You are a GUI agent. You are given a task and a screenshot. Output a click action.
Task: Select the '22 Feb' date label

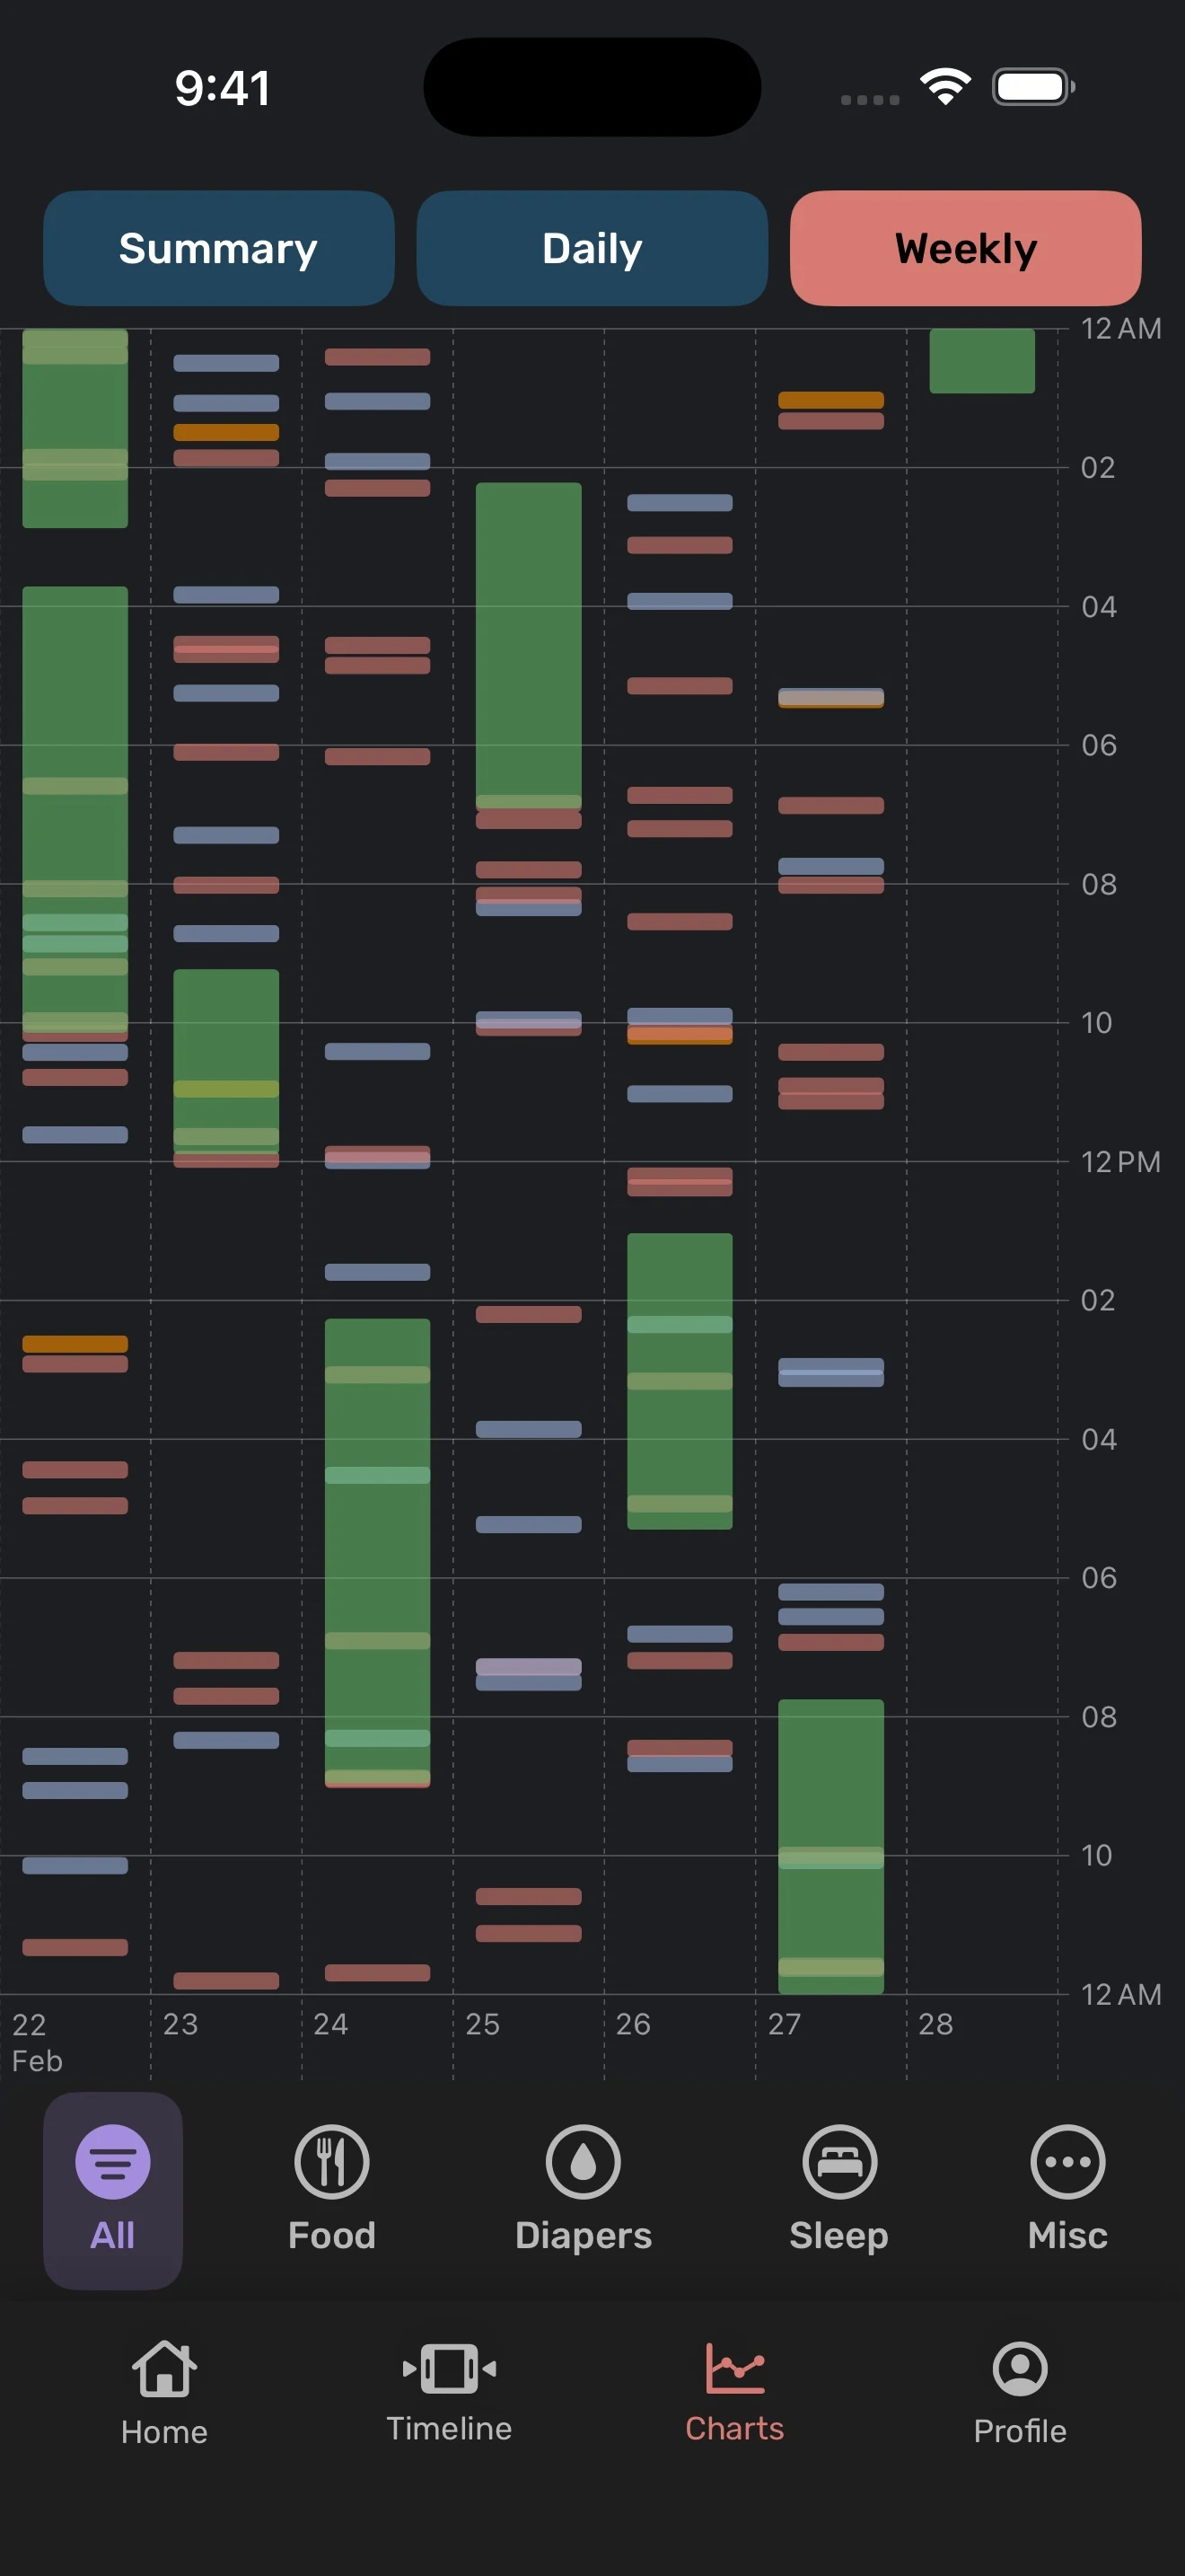[37, 2042]
